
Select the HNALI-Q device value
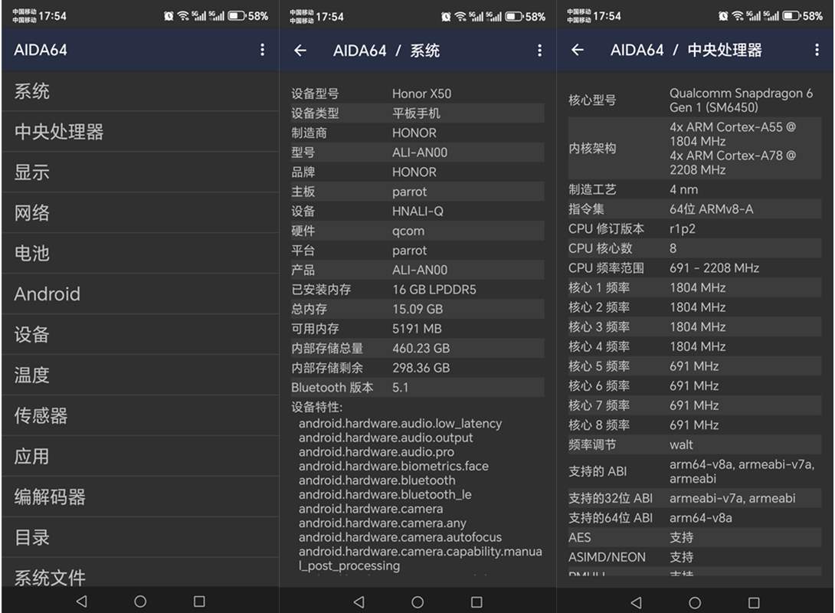[x=417, y=211]
